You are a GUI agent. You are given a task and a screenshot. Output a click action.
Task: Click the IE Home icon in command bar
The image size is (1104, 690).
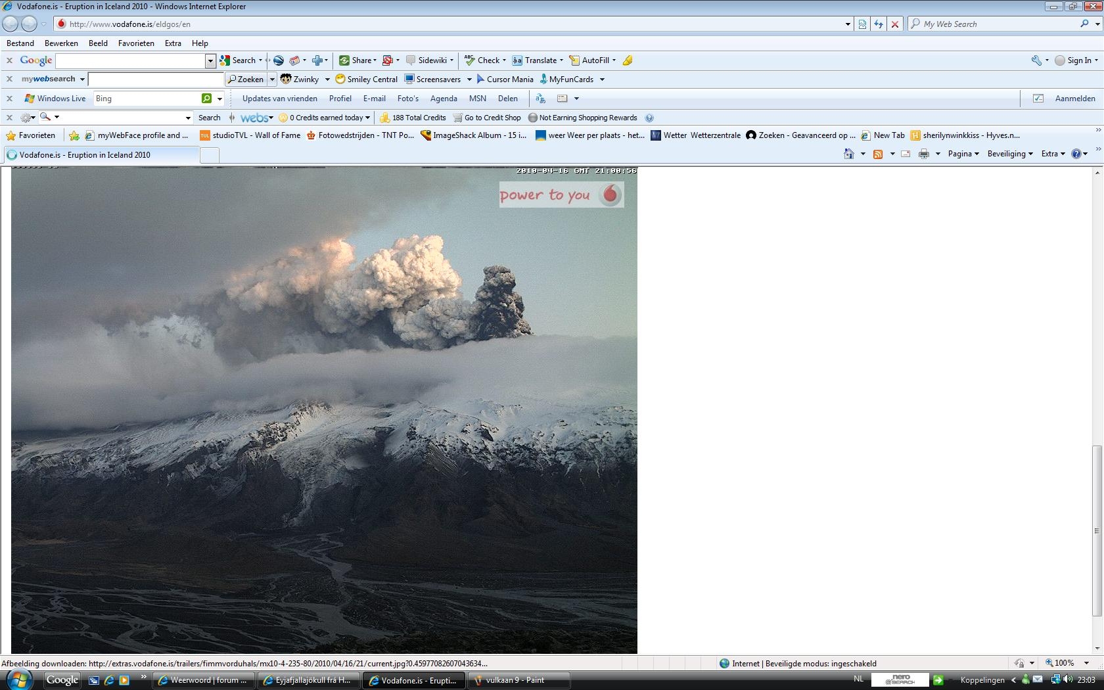click(848, 154)
